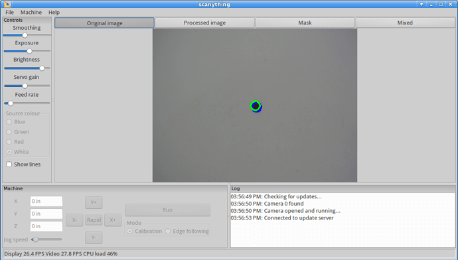Switch to the Processed image tab

tap(204, 23)
